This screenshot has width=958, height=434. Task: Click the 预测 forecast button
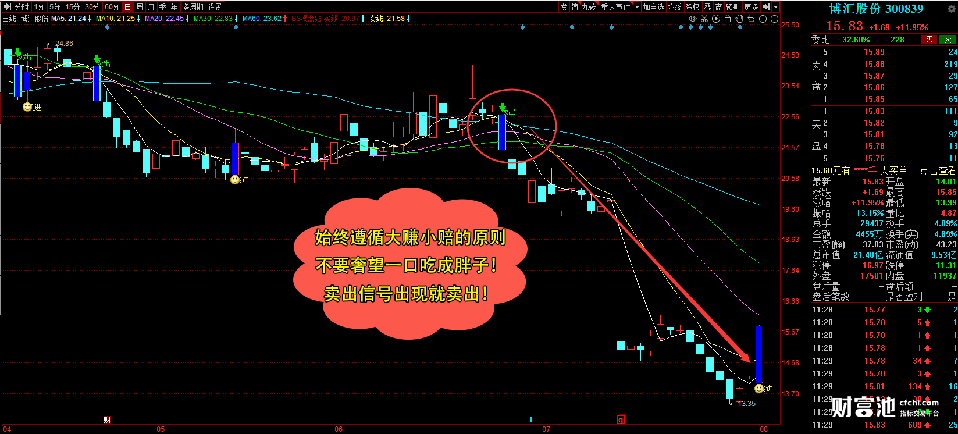tap(733, 7)
